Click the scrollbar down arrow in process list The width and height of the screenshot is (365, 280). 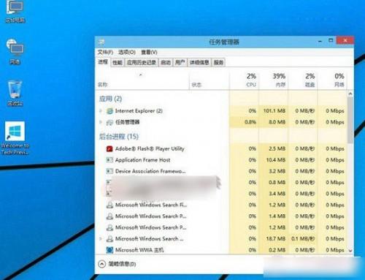(x=350, y=251)
